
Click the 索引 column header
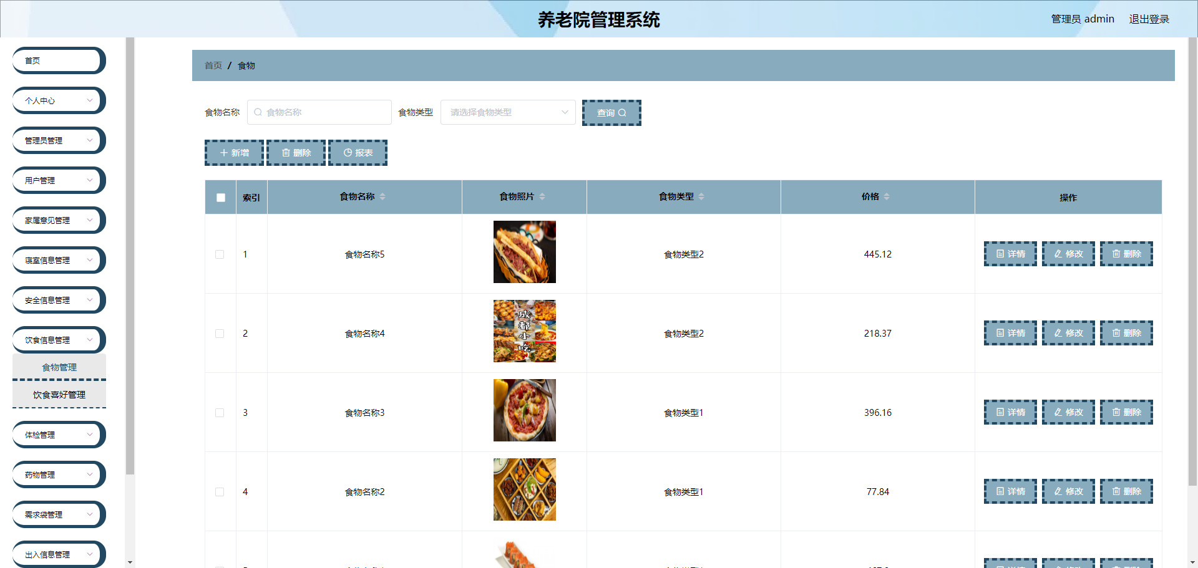[251, 198]
